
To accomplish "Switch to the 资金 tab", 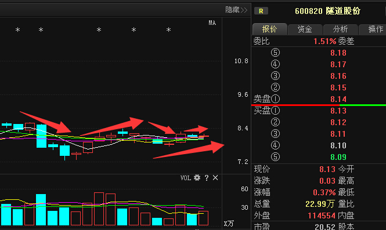I will (x=305, y=29).
